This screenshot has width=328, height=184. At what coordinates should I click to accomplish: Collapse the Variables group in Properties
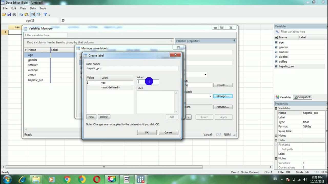pos(276,108)
